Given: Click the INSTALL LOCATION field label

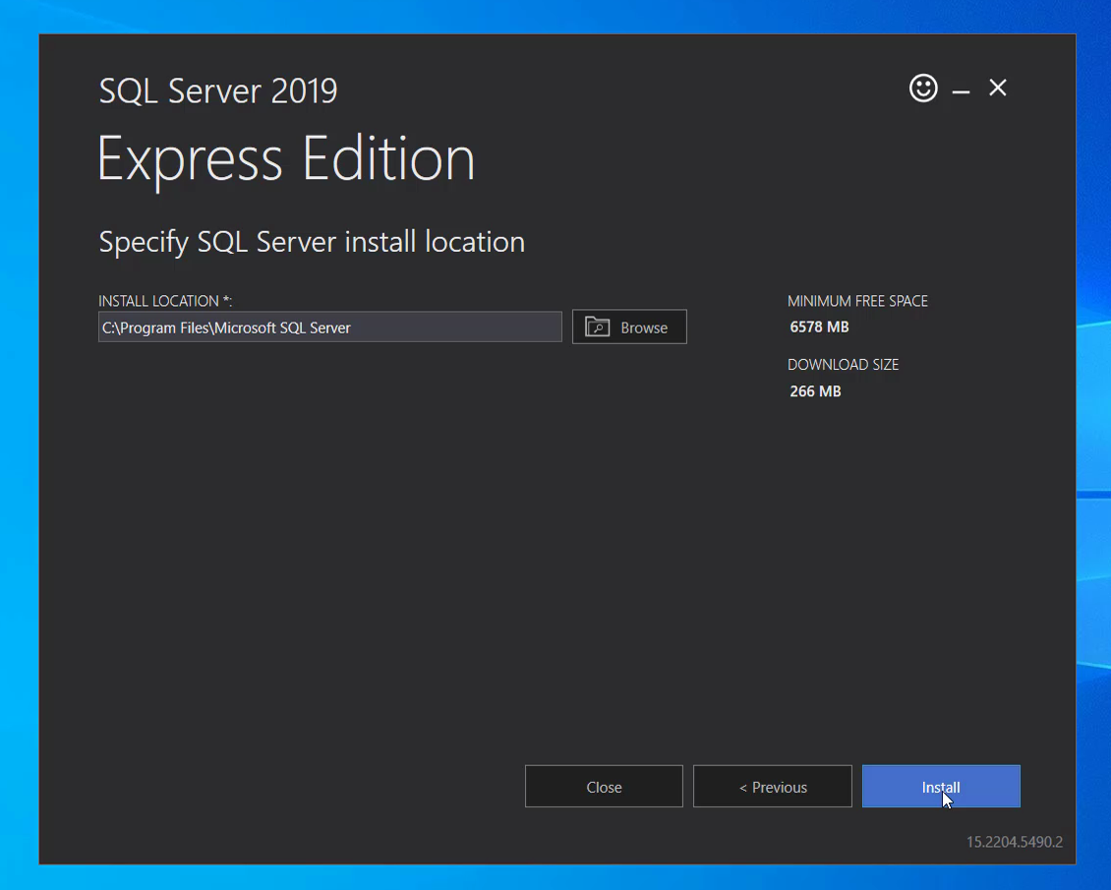Looking at the screenshot, I should coord(164,301).
